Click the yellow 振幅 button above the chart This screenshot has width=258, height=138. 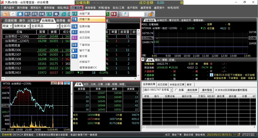click(x=54, y=83)
